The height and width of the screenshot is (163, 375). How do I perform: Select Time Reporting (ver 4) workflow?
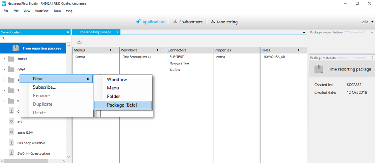[x=136, y=57]
